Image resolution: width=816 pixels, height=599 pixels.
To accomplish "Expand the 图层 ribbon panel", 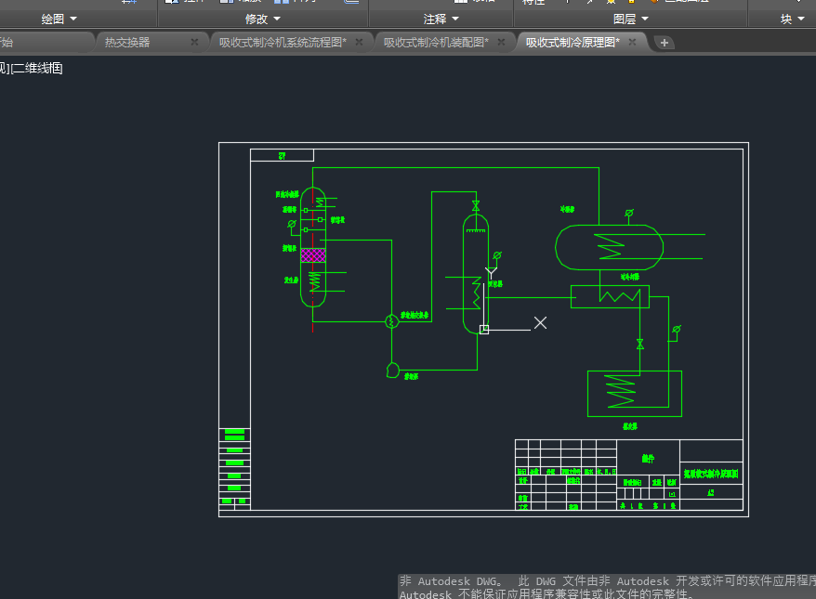I will [631, 20].
